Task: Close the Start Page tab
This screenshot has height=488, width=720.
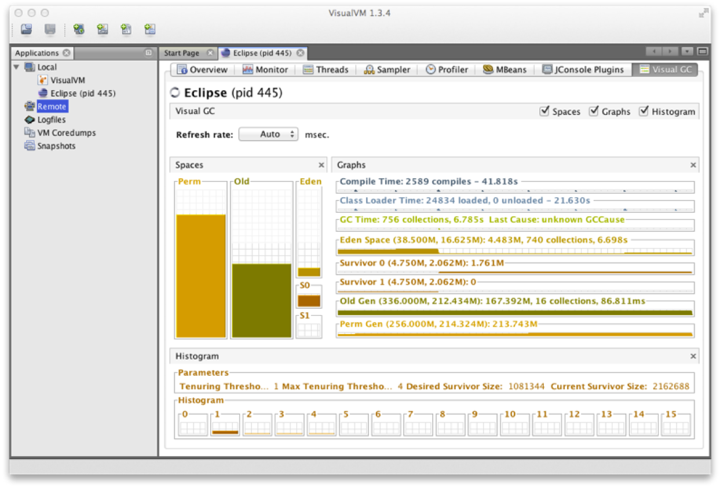Action: (x=210, y=53)
